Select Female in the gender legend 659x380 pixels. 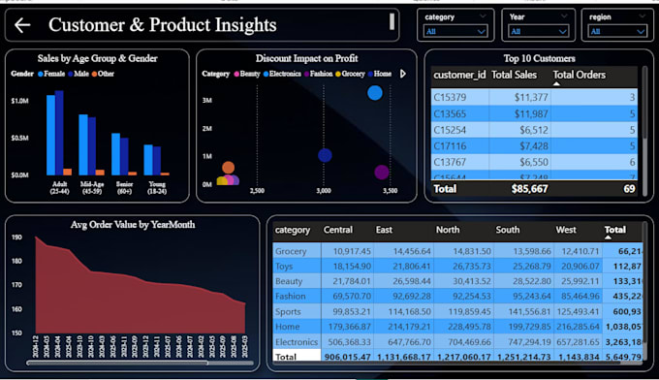pos(51,74)
